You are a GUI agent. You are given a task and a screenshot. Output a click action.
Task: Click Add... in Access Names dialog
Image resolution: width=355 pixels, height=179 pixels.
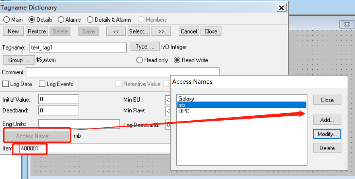click(327, 120)
